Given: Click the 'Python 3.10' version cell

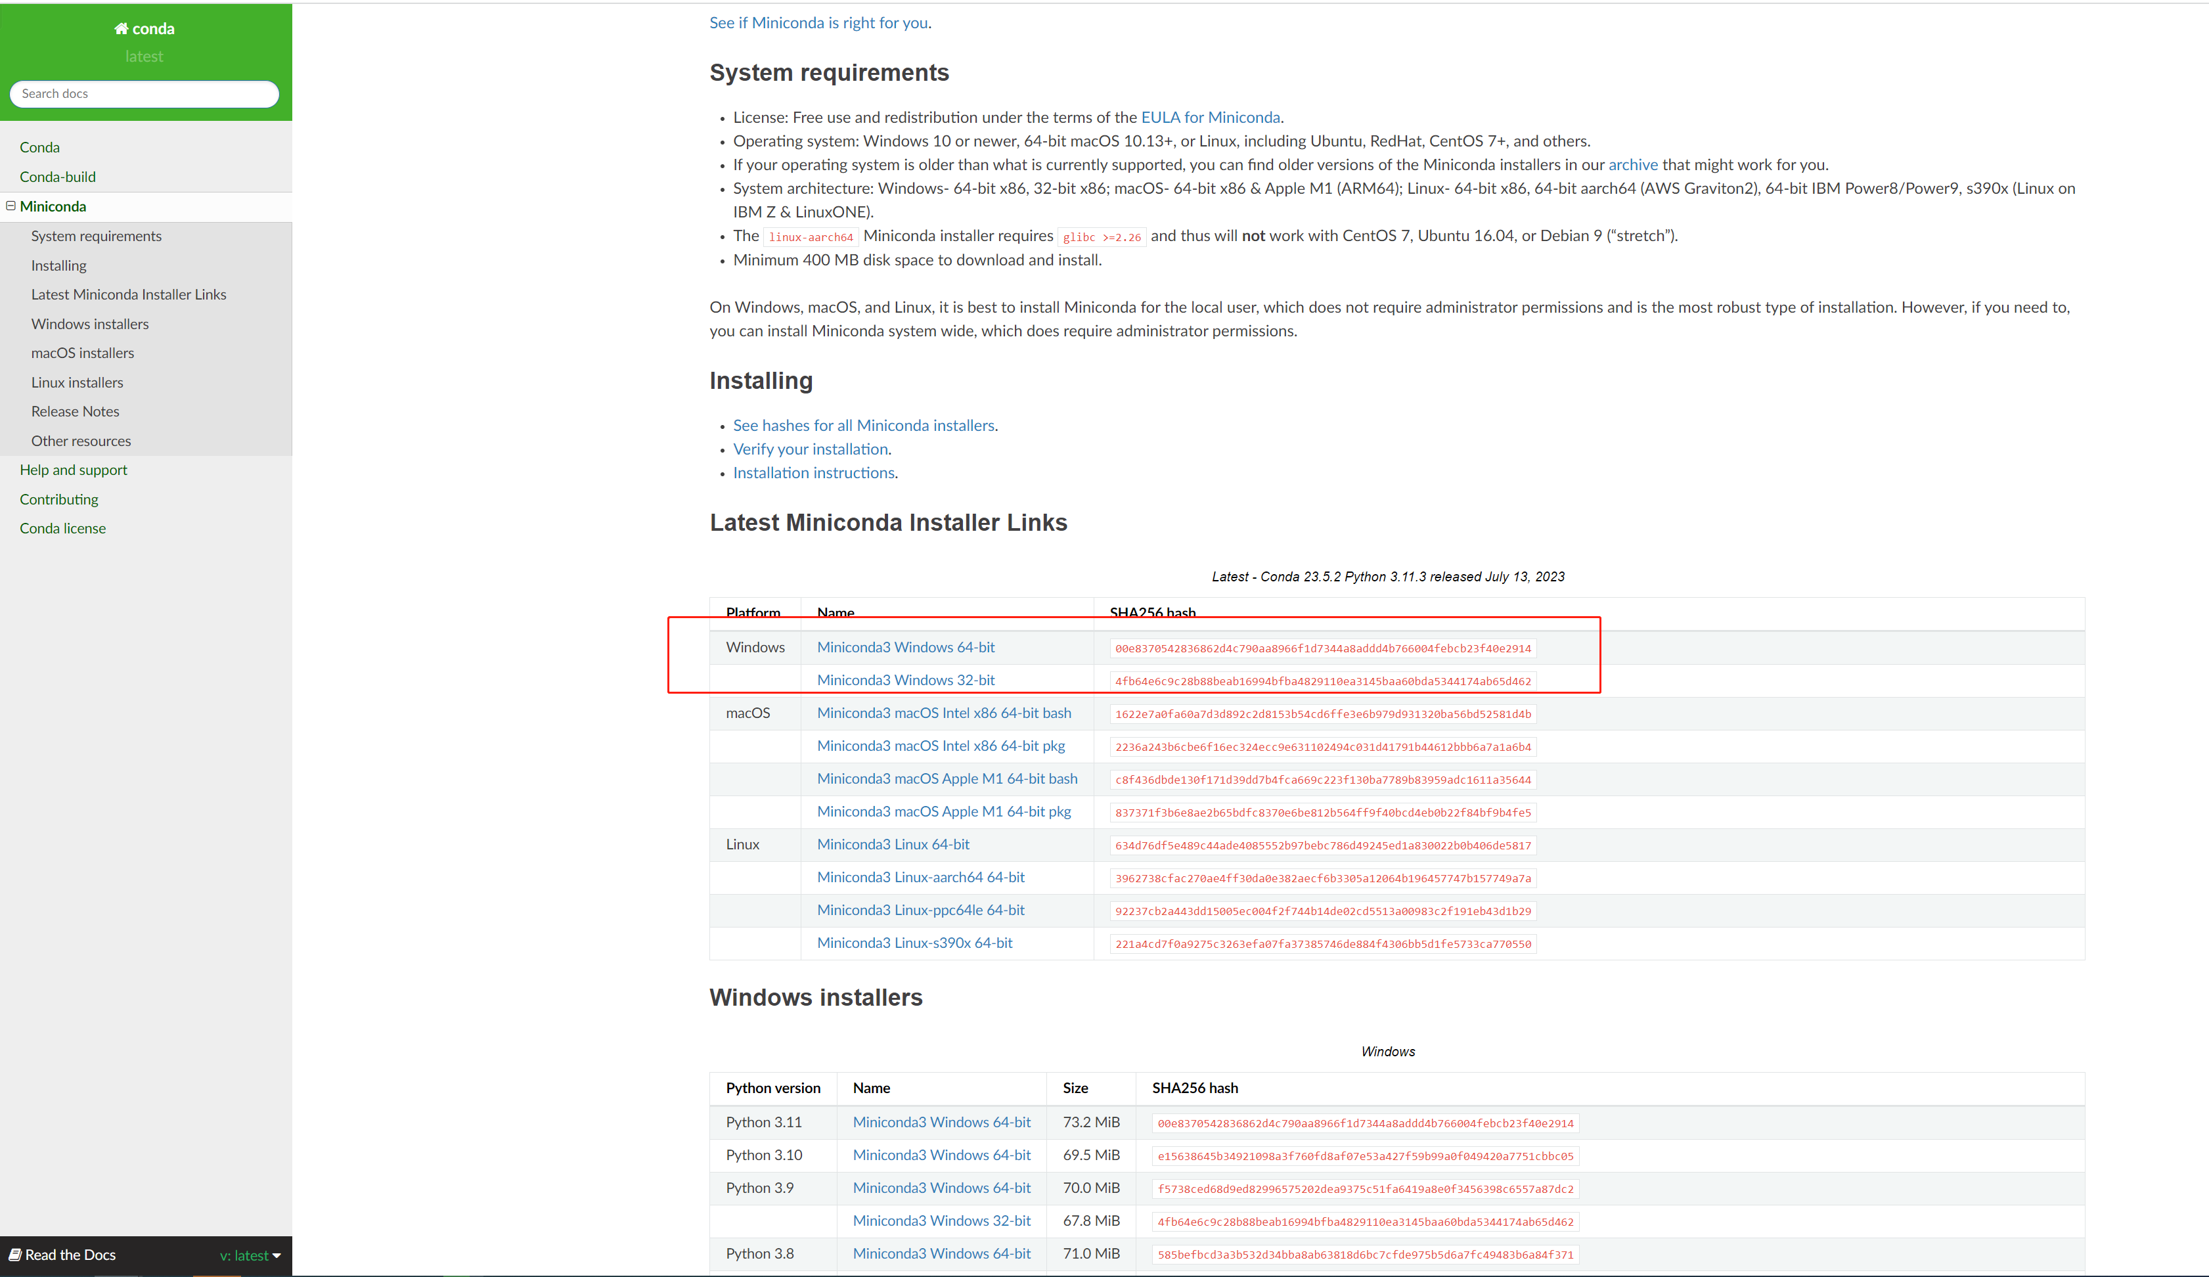Looking at the screenshot, I should point(763,1155).
